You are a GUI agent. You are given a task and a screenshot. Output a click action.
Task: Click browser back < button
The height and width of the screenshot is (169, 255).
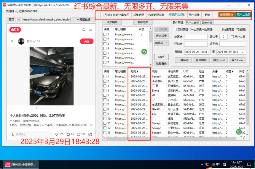click(x=19, y=19)
